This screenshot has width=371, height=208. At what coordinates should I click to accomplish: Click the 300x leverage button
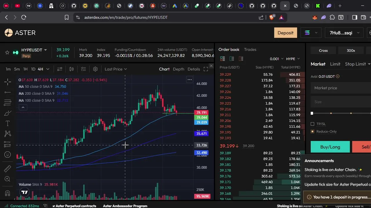pos(351,50)
